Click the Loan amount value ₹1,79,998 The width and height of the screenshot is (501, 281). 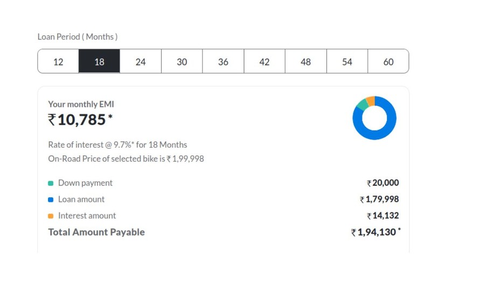click(379, 199)
